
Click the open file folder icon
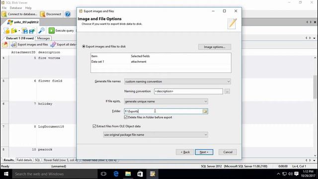click(x=14, y=31)
